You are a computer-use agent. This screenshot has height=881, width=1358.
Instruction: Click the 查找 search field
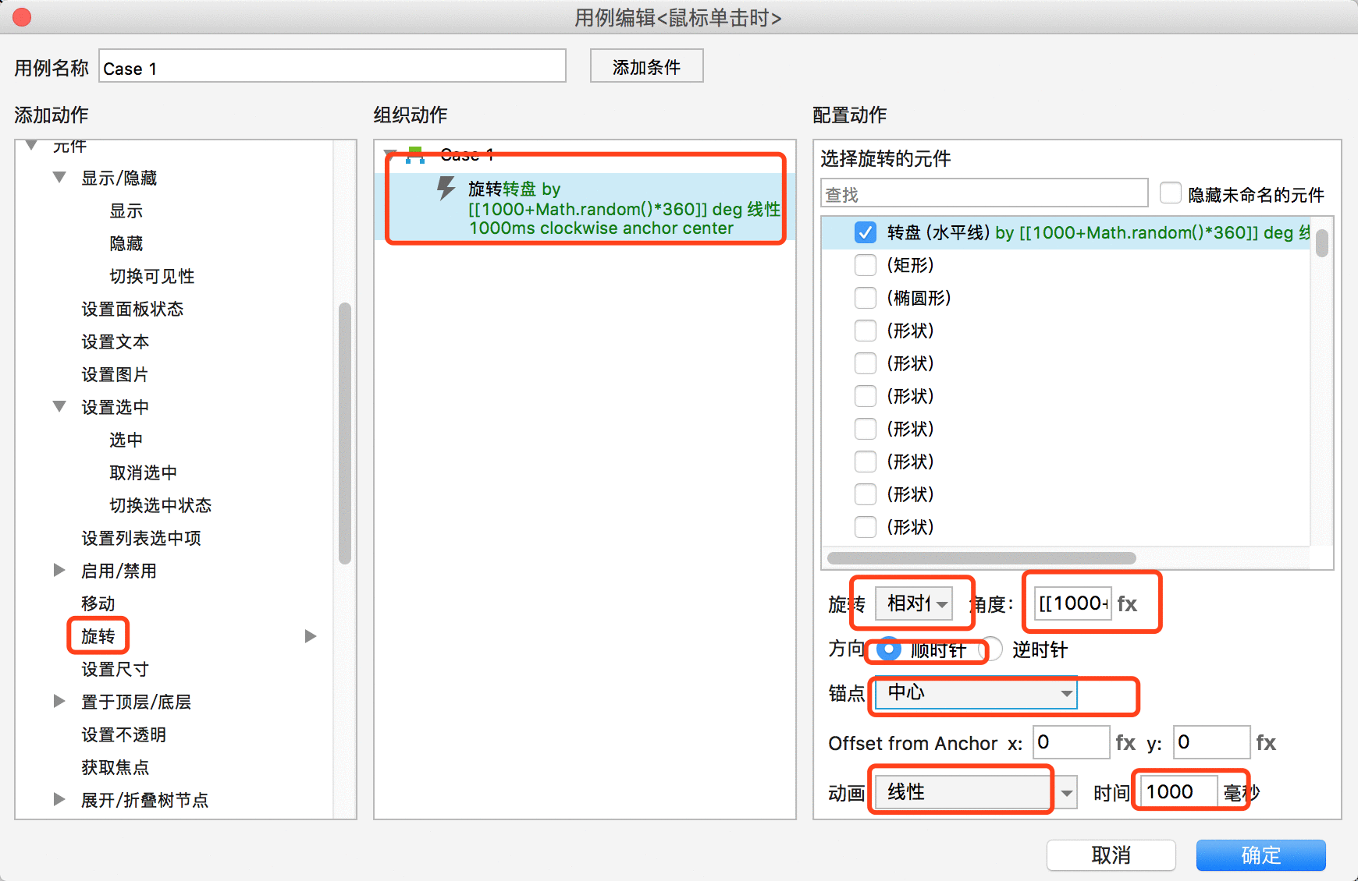point(984,193)
